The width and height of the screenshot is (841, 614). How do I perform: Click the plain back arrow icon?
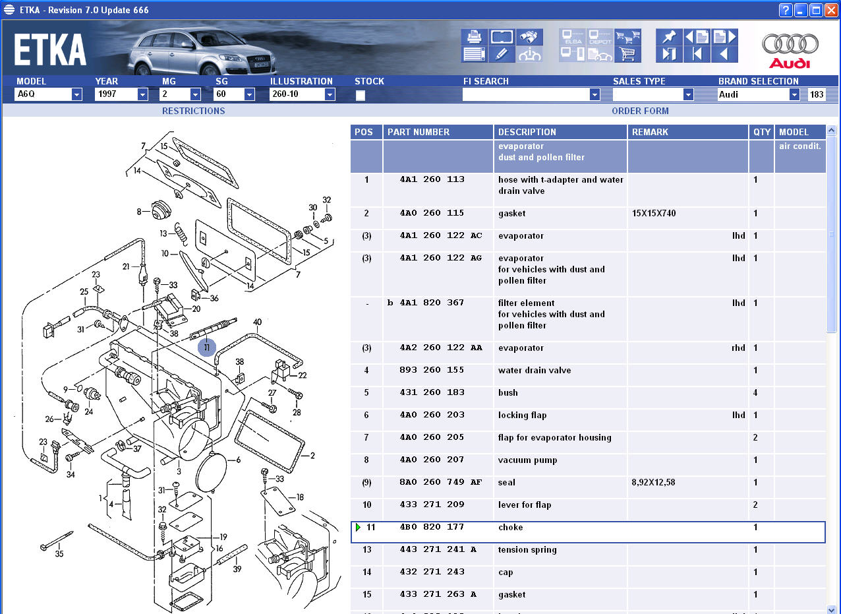[x=724, y=54]
